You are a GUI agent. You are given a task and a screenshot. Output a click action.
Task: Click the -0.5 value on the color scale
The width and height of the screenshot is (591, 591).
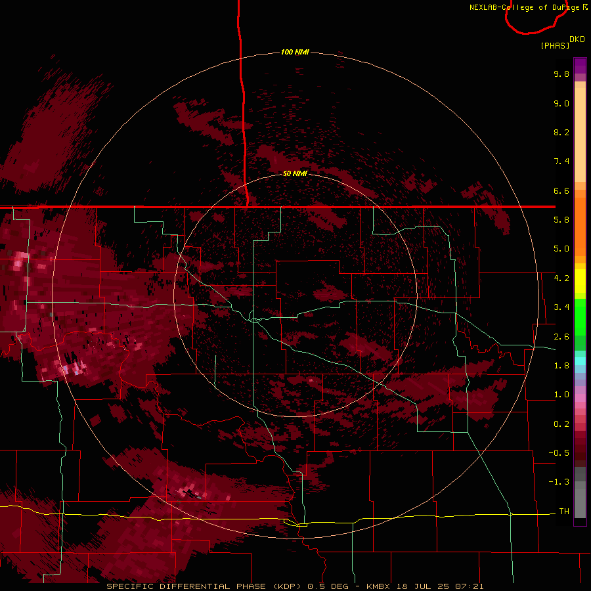pos(559,453)
